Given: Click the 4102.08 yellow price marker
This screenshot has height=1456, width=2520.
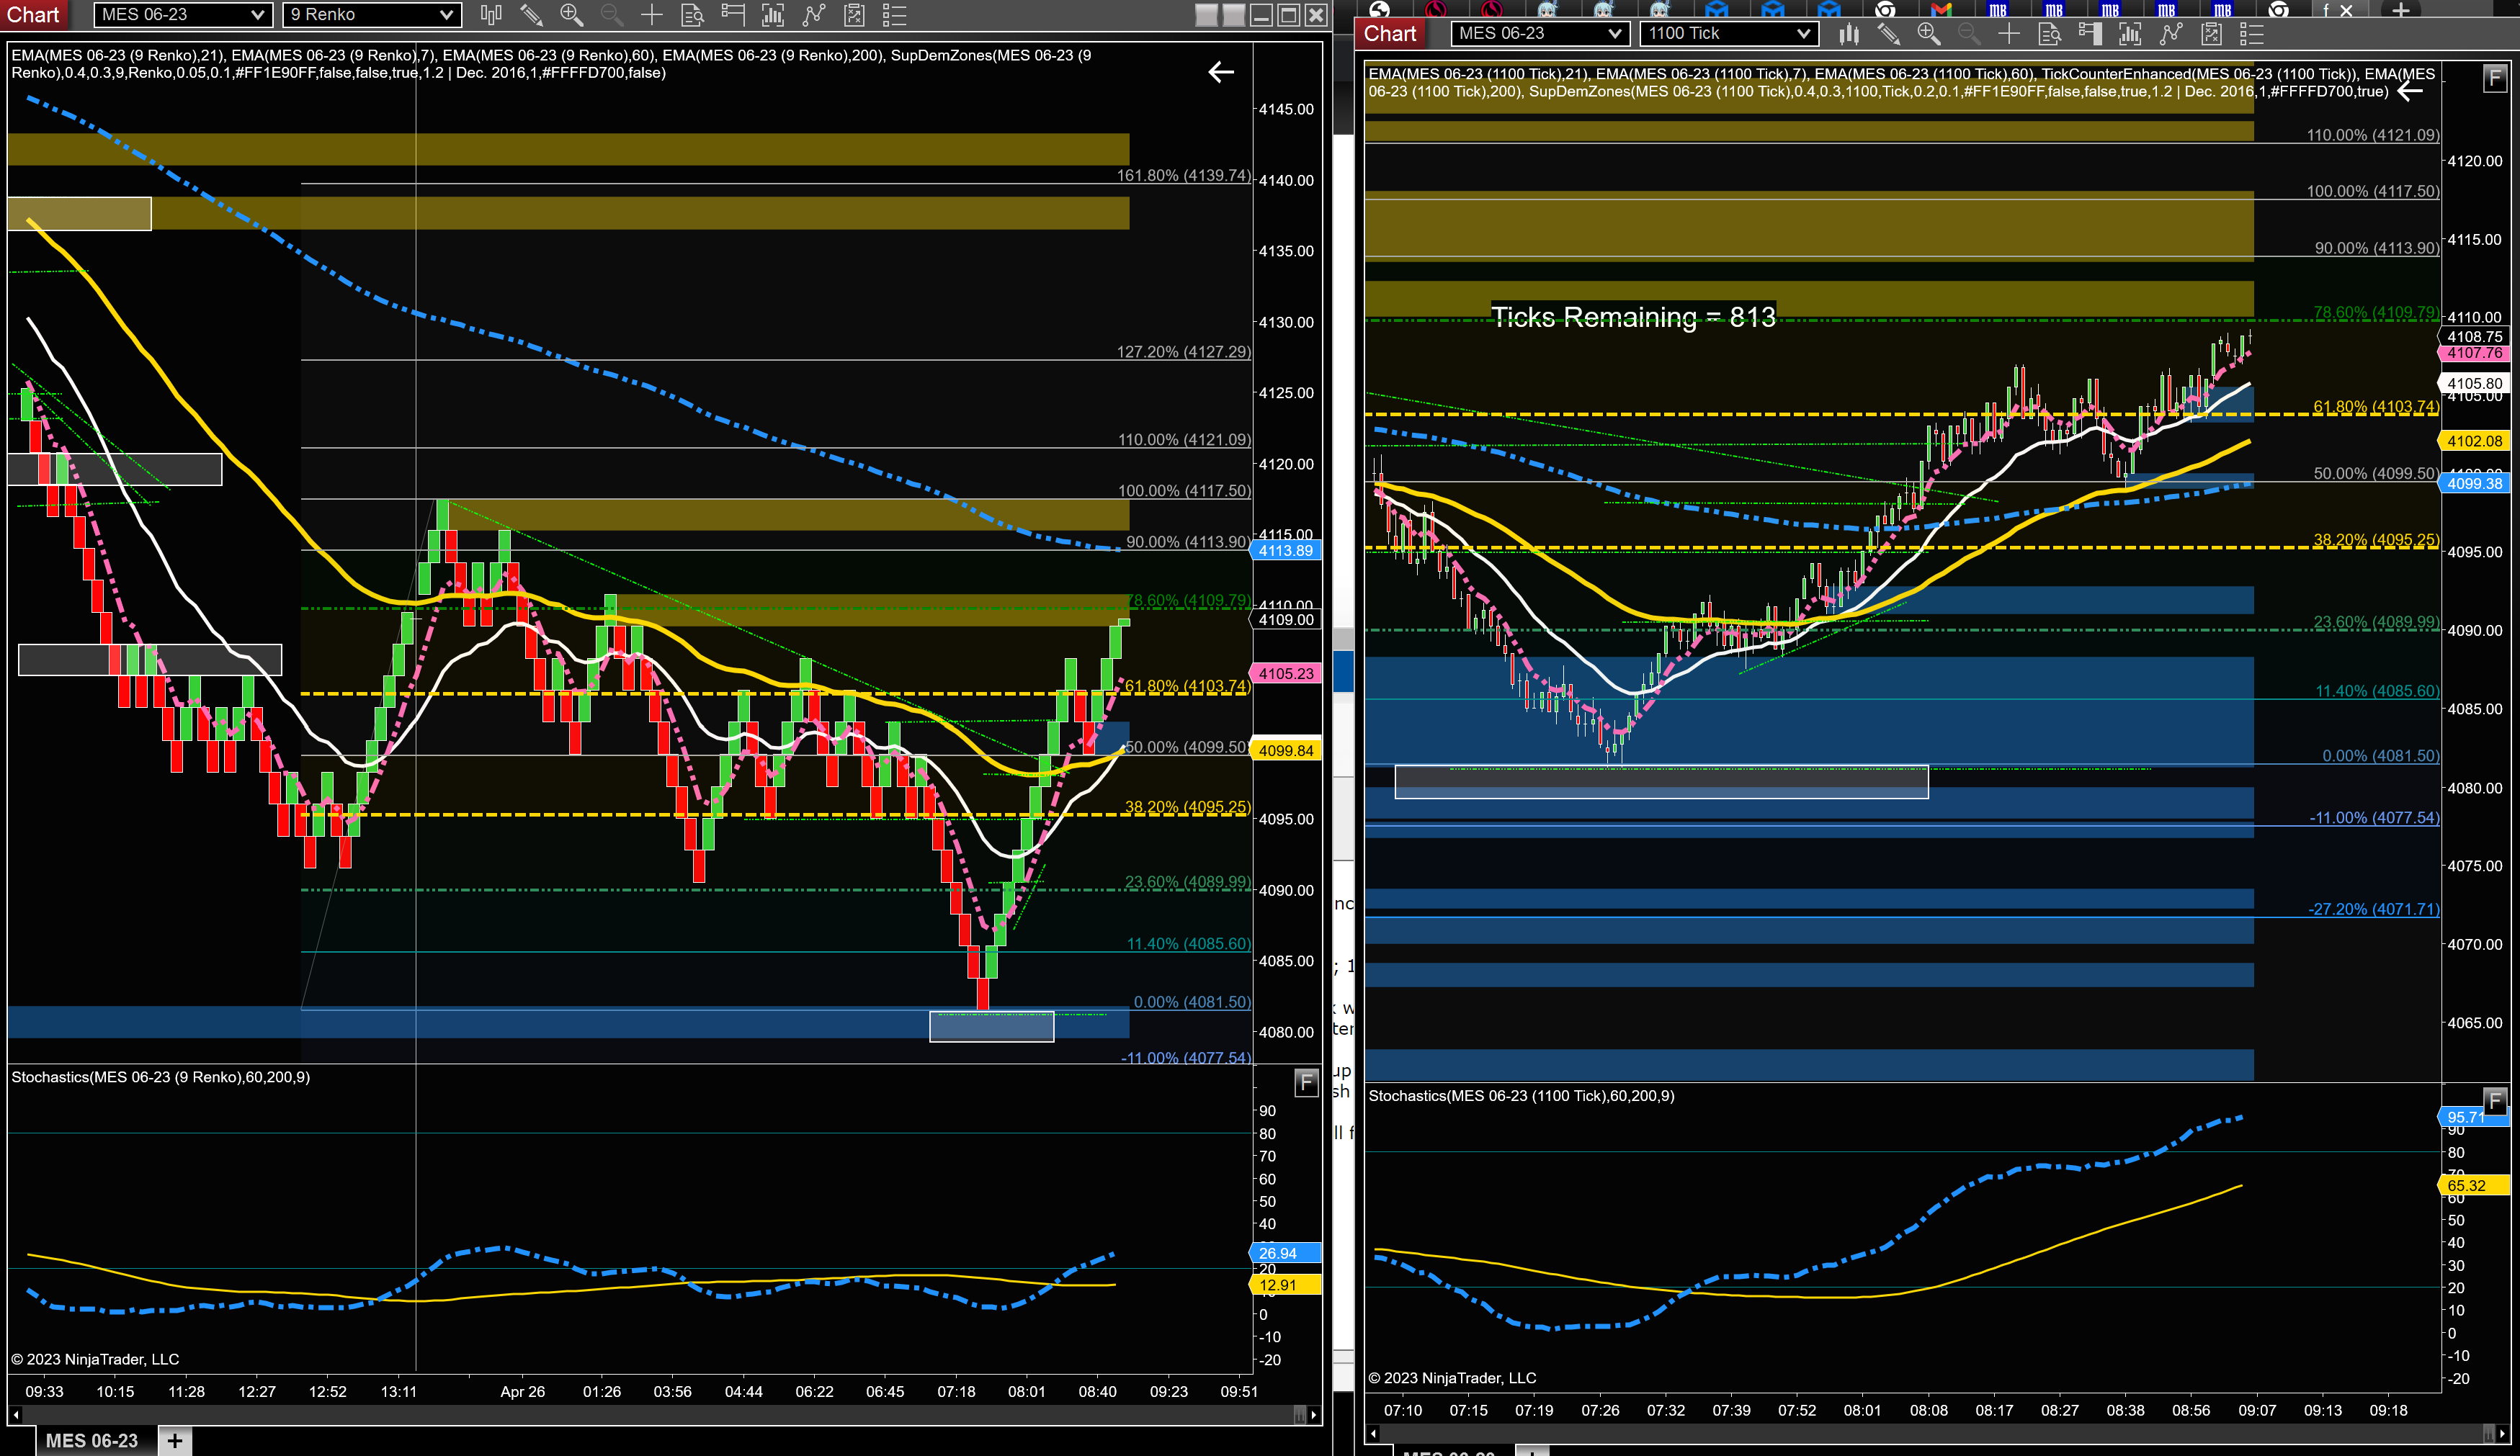Looking at the screenshot, I should pyautogui.click(x=2475, y=441).
